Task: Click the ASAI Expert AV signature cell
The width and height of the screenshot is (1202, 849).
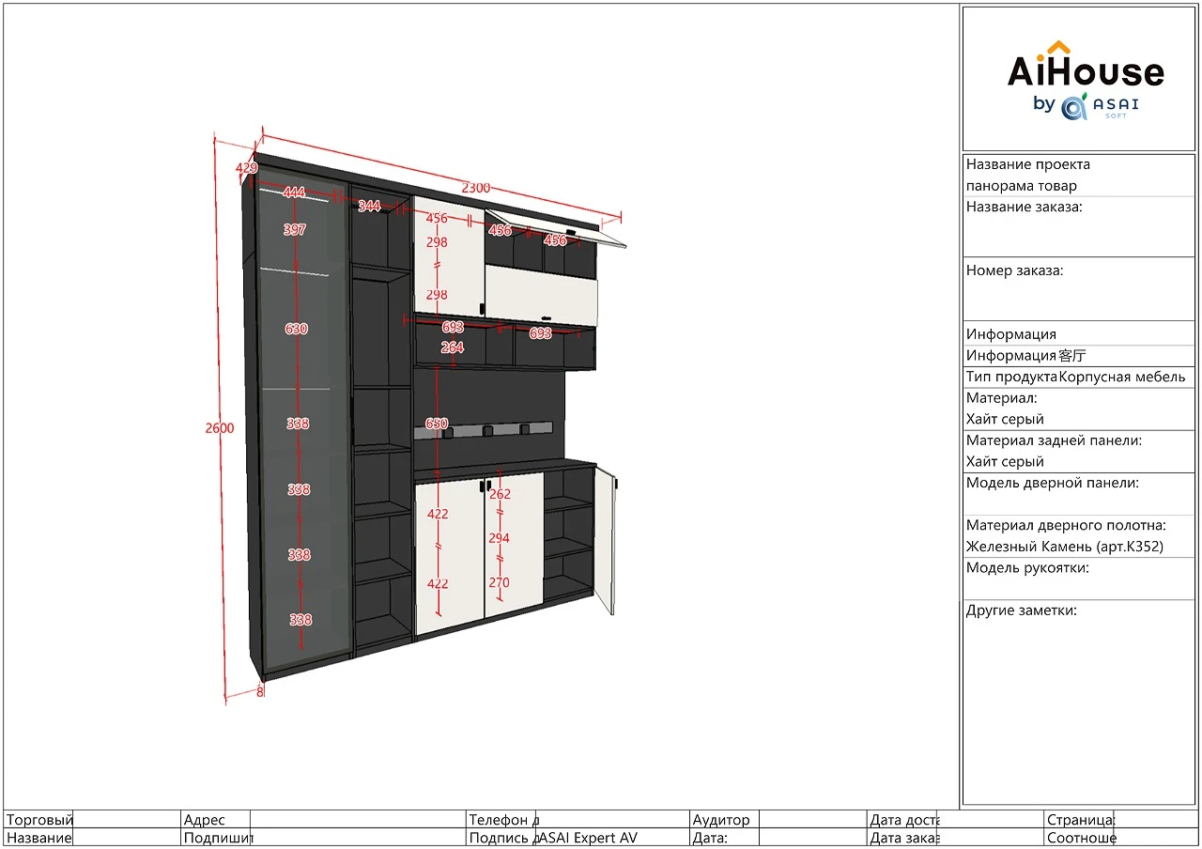Action: tap(587, 838)
